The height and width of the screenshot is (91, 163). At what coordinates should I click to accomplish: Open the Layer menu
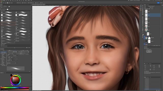(x=13, y=1)
